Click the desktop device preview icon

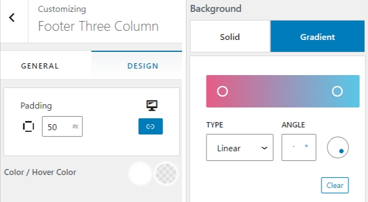click(152, 105)
